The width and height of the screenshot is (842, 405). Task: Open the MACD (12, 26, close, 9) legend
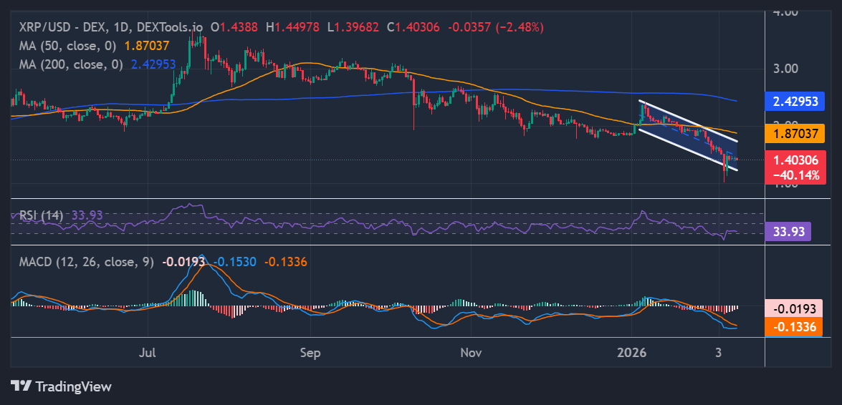(x=86, y=263)
